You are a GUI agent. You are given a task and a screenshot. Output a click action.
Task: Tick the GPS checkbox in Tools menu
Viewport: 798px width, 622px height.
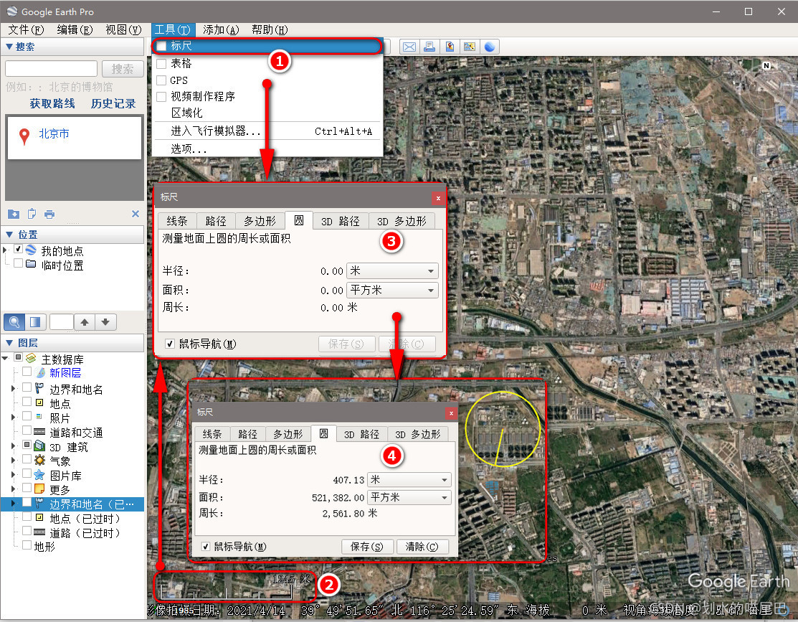(161, 80)
